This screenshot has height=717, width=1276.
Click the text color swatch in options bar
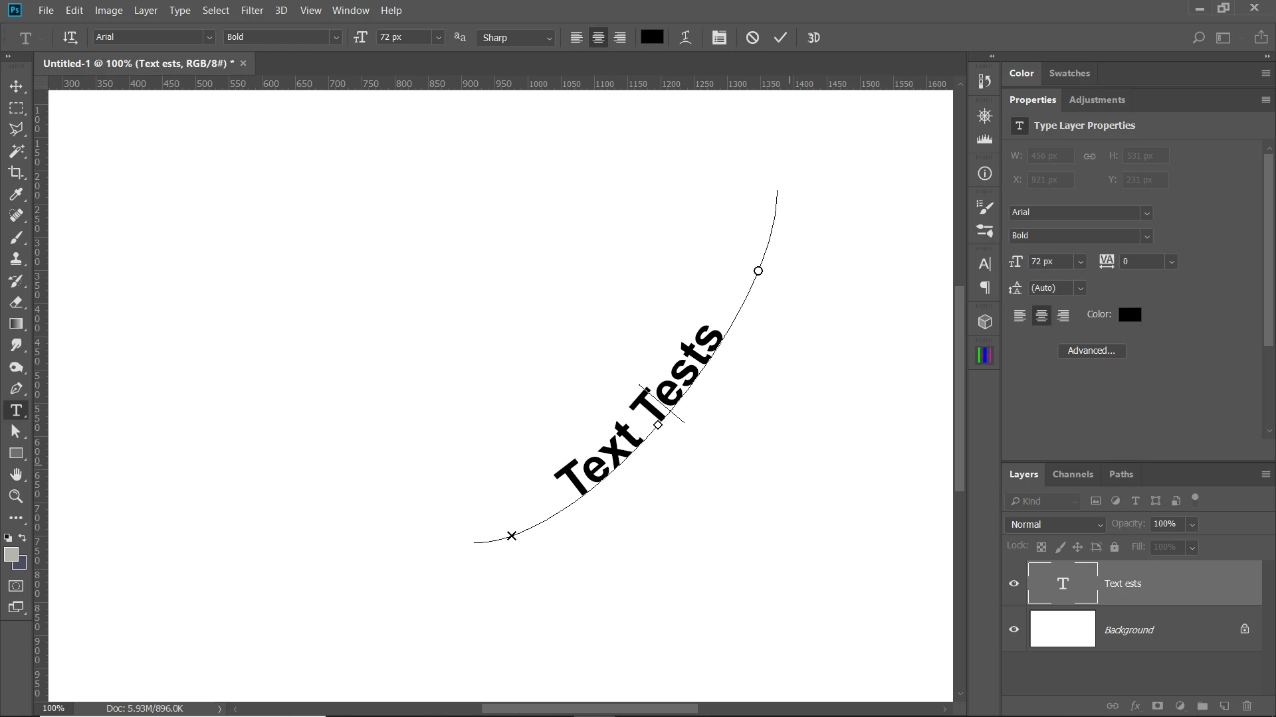pyautogui.click(x=651, y=37)
